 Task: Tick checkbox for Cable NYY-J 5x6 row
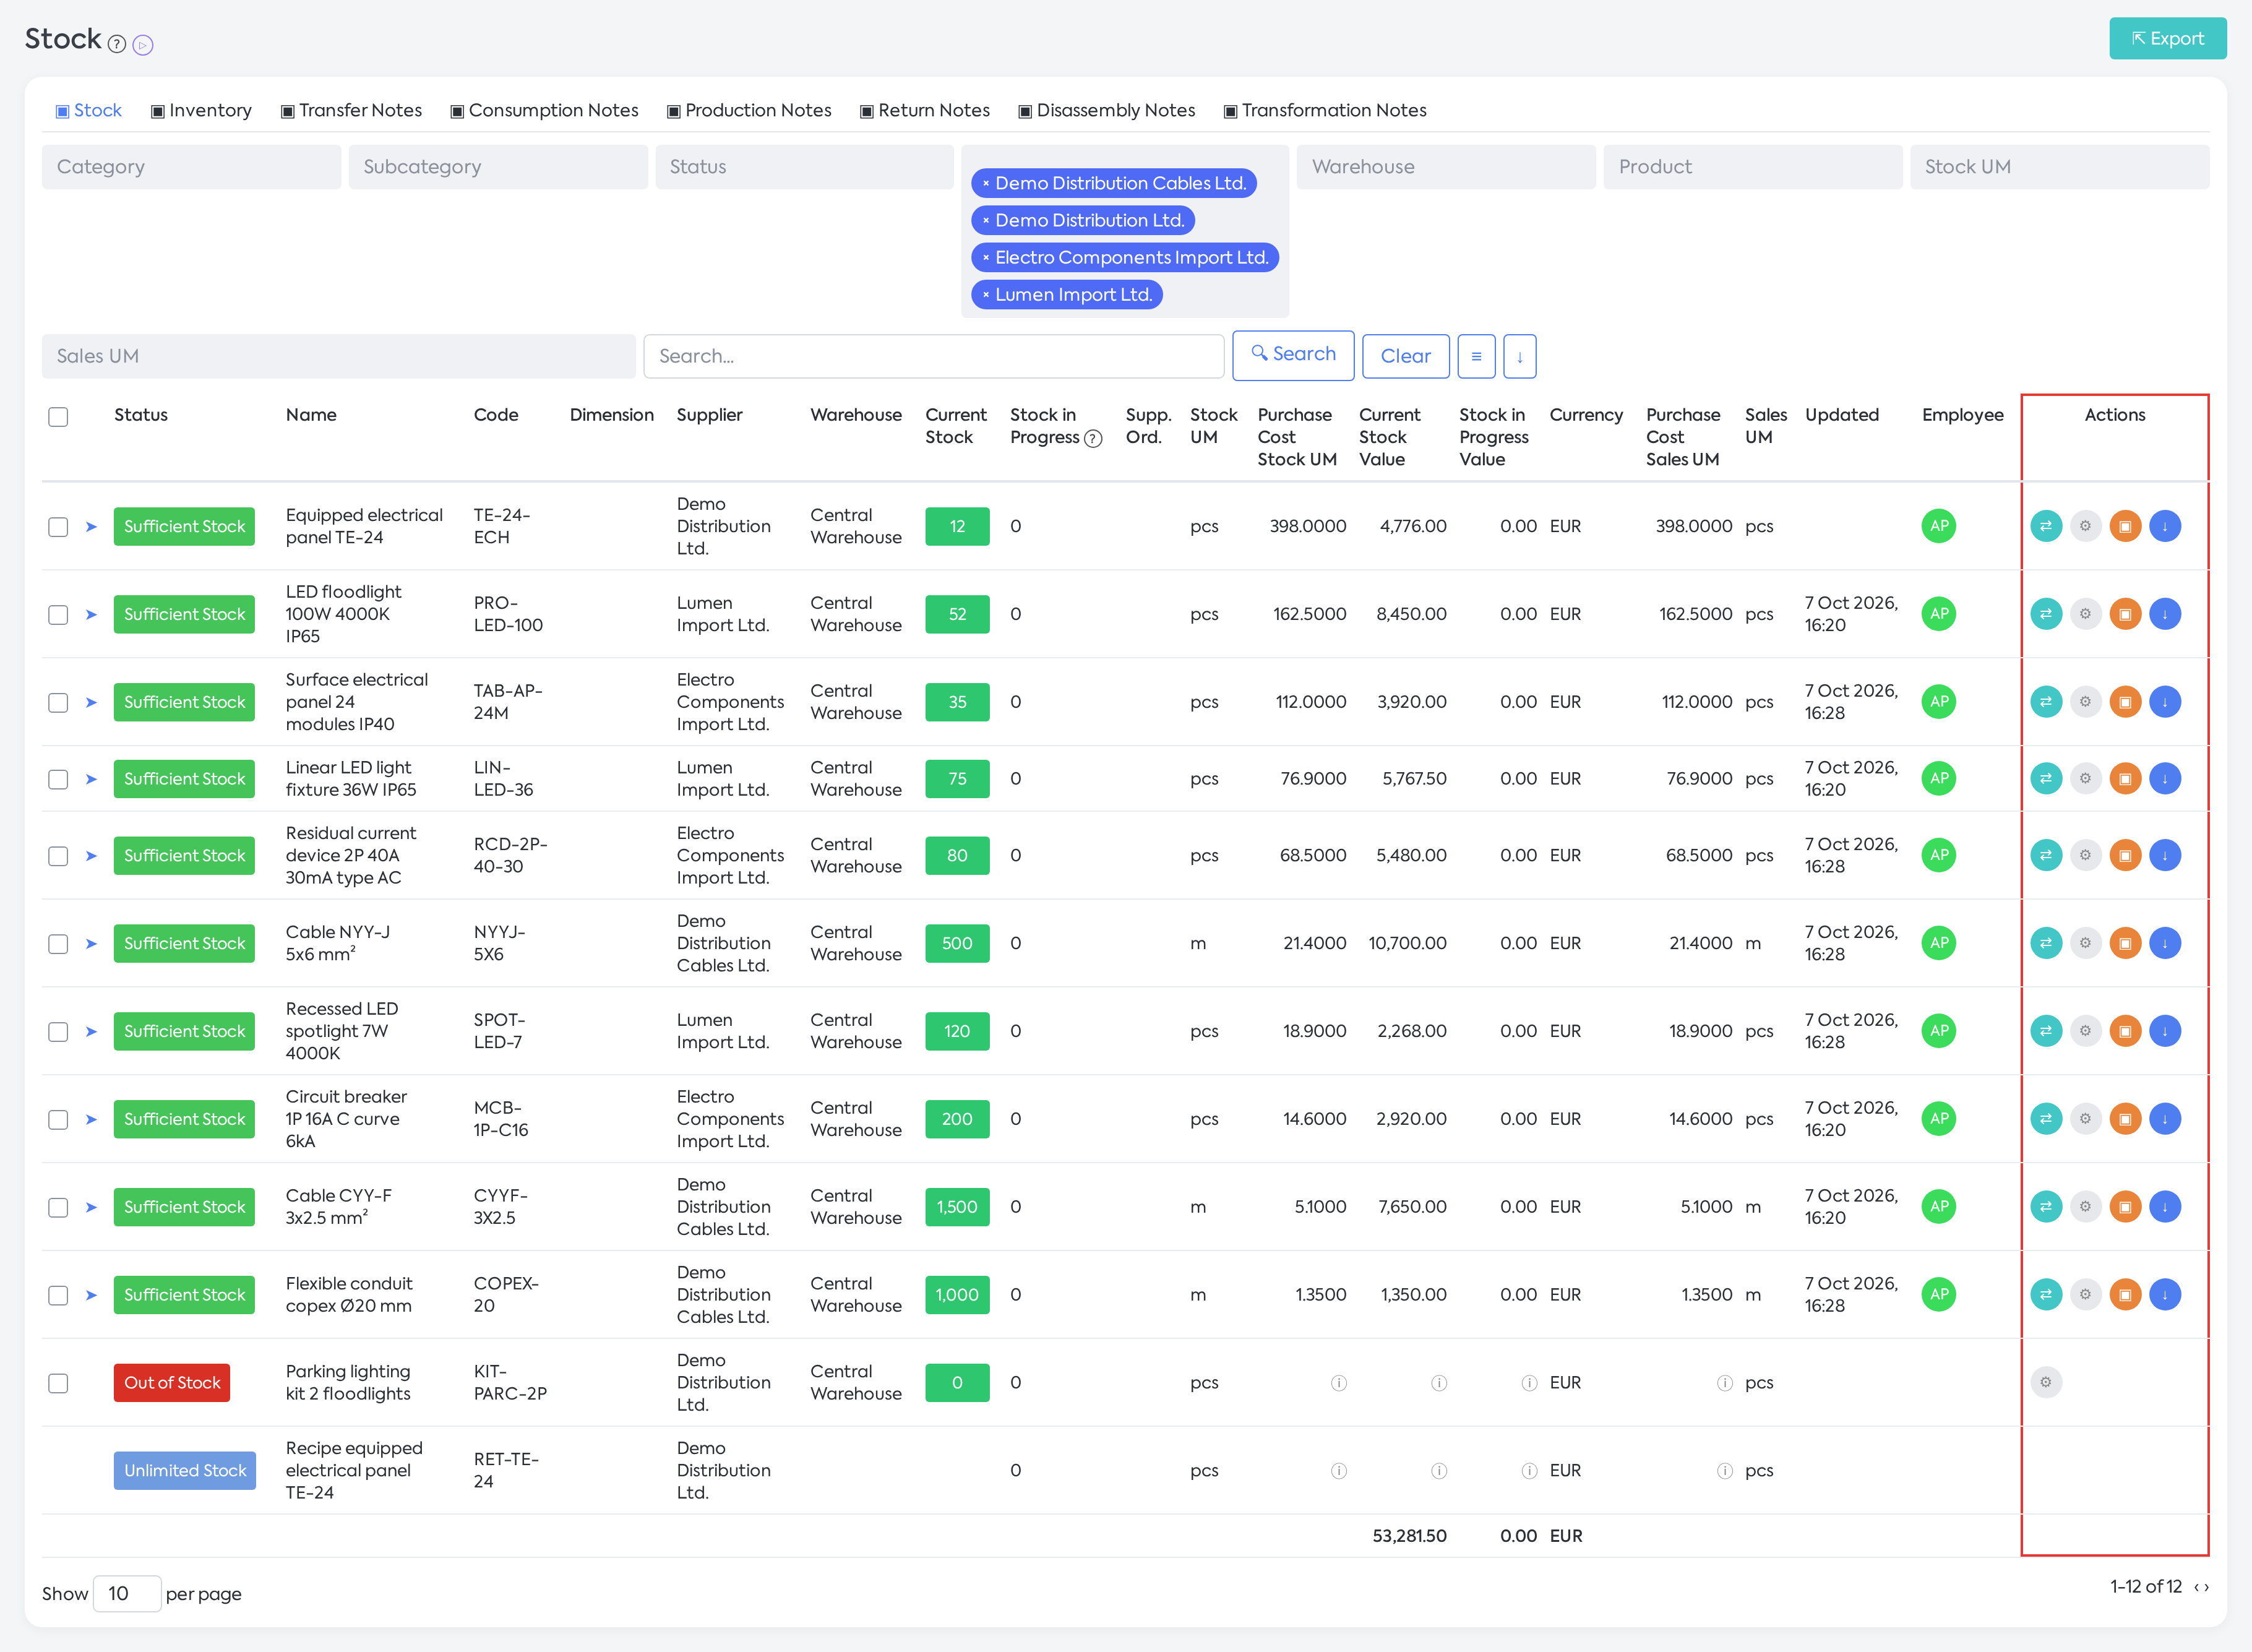58,944
